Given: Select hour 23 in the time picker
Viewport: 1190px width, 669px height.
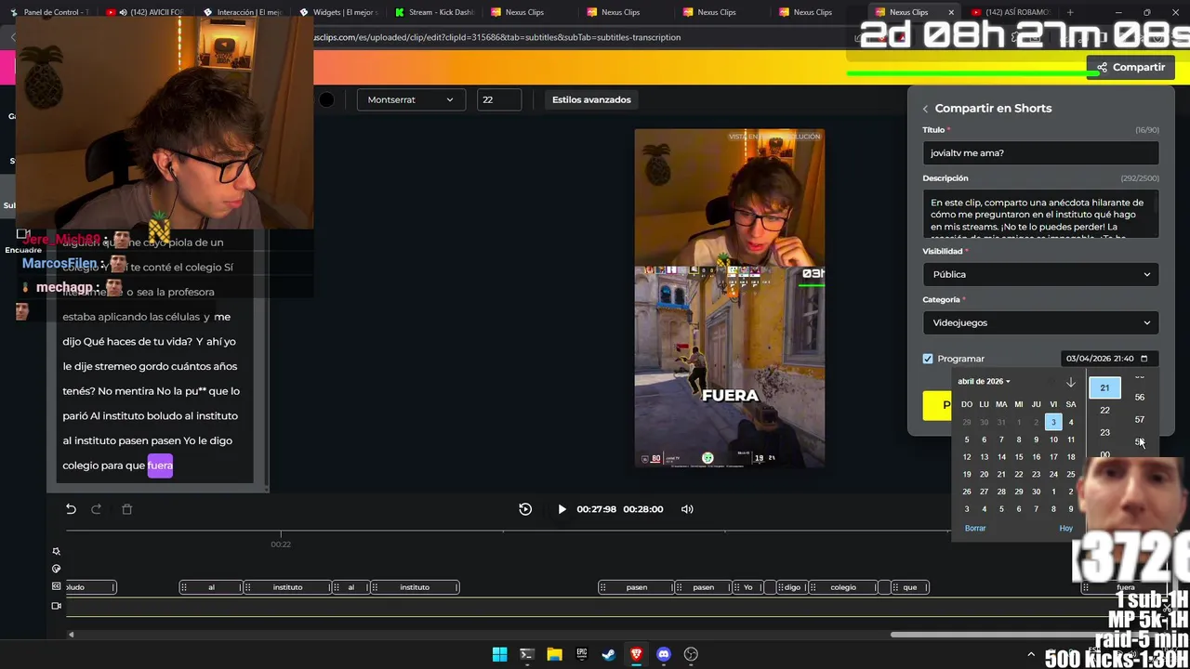Looking at the screenshot, I should coord(1104,432).
